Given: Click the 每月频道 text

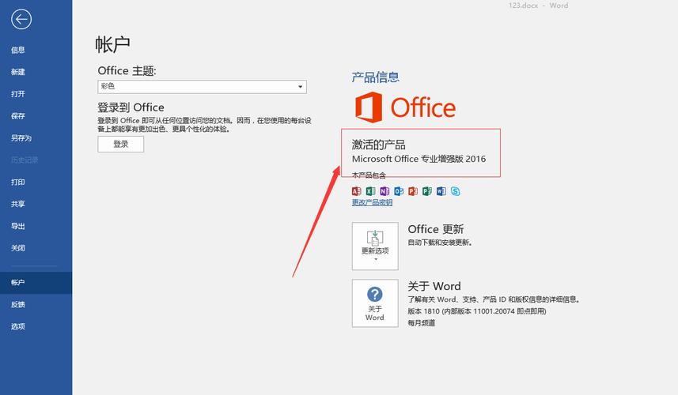Looking at the screenshot, I should [x=421, y=323].
